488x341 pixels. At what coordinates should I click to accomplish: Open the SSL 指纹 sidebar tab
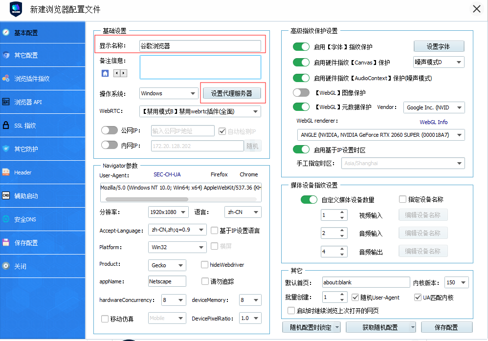tap(43, 126)
